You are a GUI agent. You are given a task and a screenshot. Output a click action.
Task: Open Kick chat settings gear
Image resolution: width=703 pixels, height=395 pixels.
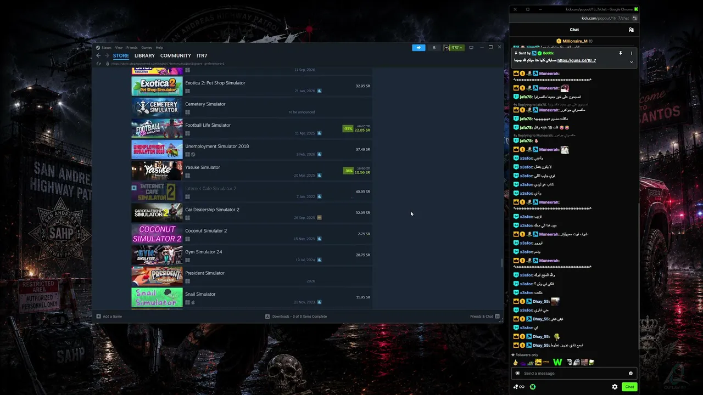[615, 387]
